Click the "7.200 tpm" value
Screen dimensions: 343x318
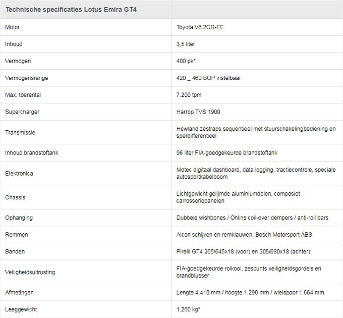(x=189, y=95)
